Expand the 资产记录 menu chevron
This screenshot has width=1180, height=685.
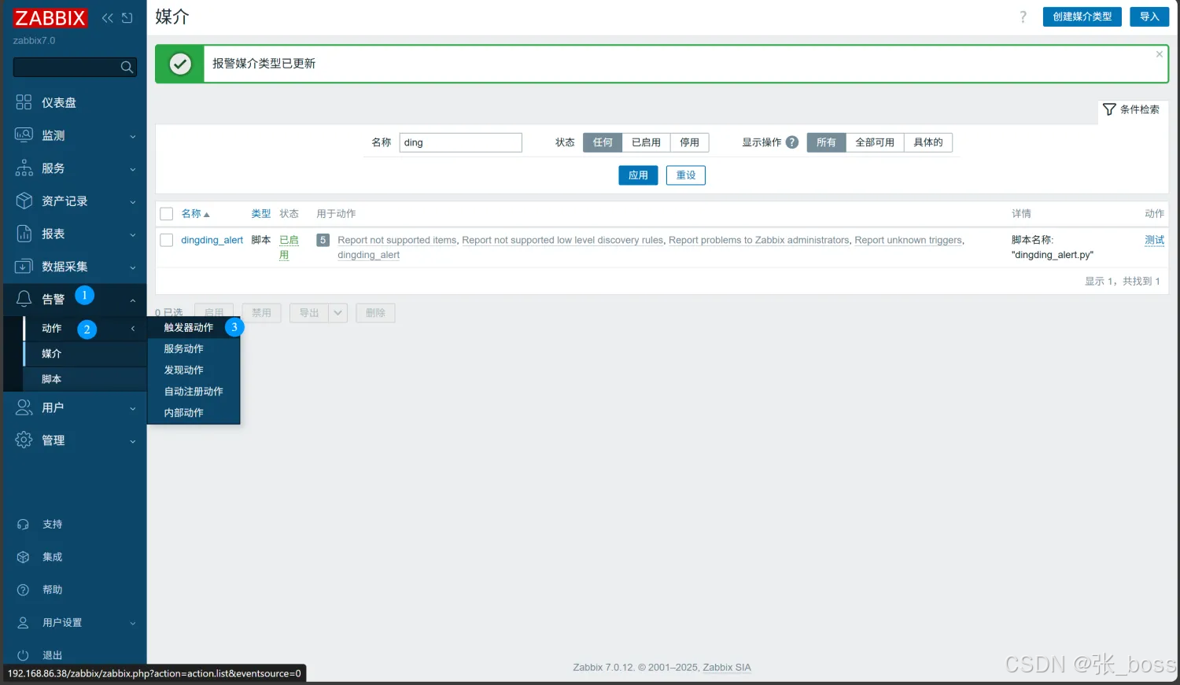(x=132, y=202)
